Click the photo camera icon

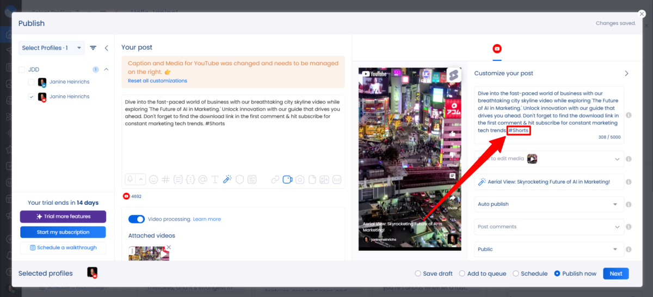[x=300, y=179]
